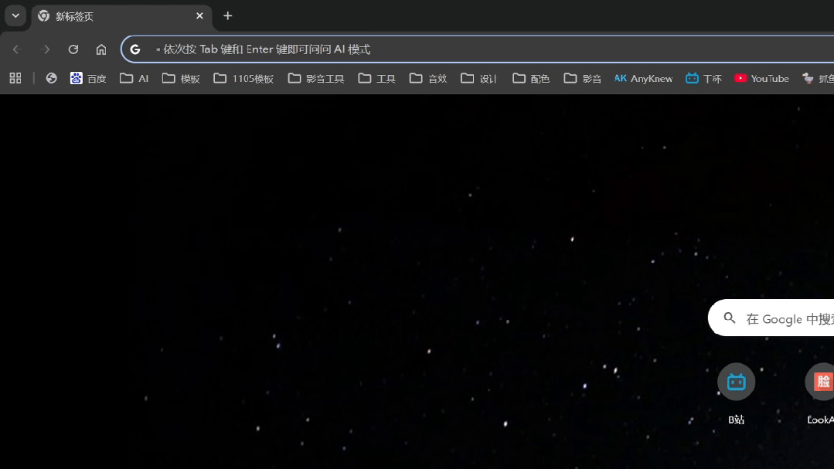Image resolution: width=834 pixels, height=469 pixels.
Task: Open the 设计 bookmarks folder
Action: 478,78
